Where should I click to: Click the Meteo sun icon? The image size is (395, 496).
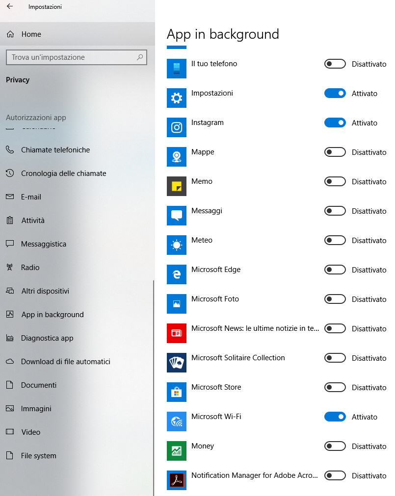(x=177, y=245)
